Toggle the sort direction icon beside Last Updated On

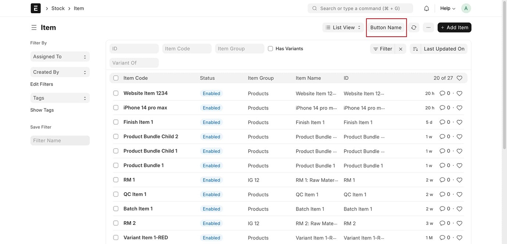click(x=415, y=49)
